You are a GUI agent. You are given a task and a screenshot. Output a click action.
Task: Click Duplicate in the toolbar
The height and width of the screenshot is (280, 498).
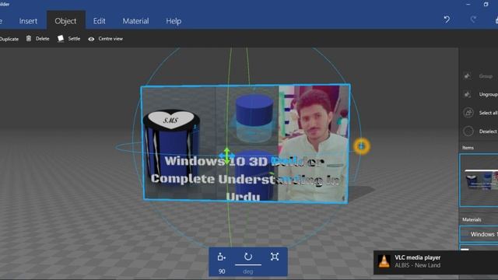click(x=9, y=39)
